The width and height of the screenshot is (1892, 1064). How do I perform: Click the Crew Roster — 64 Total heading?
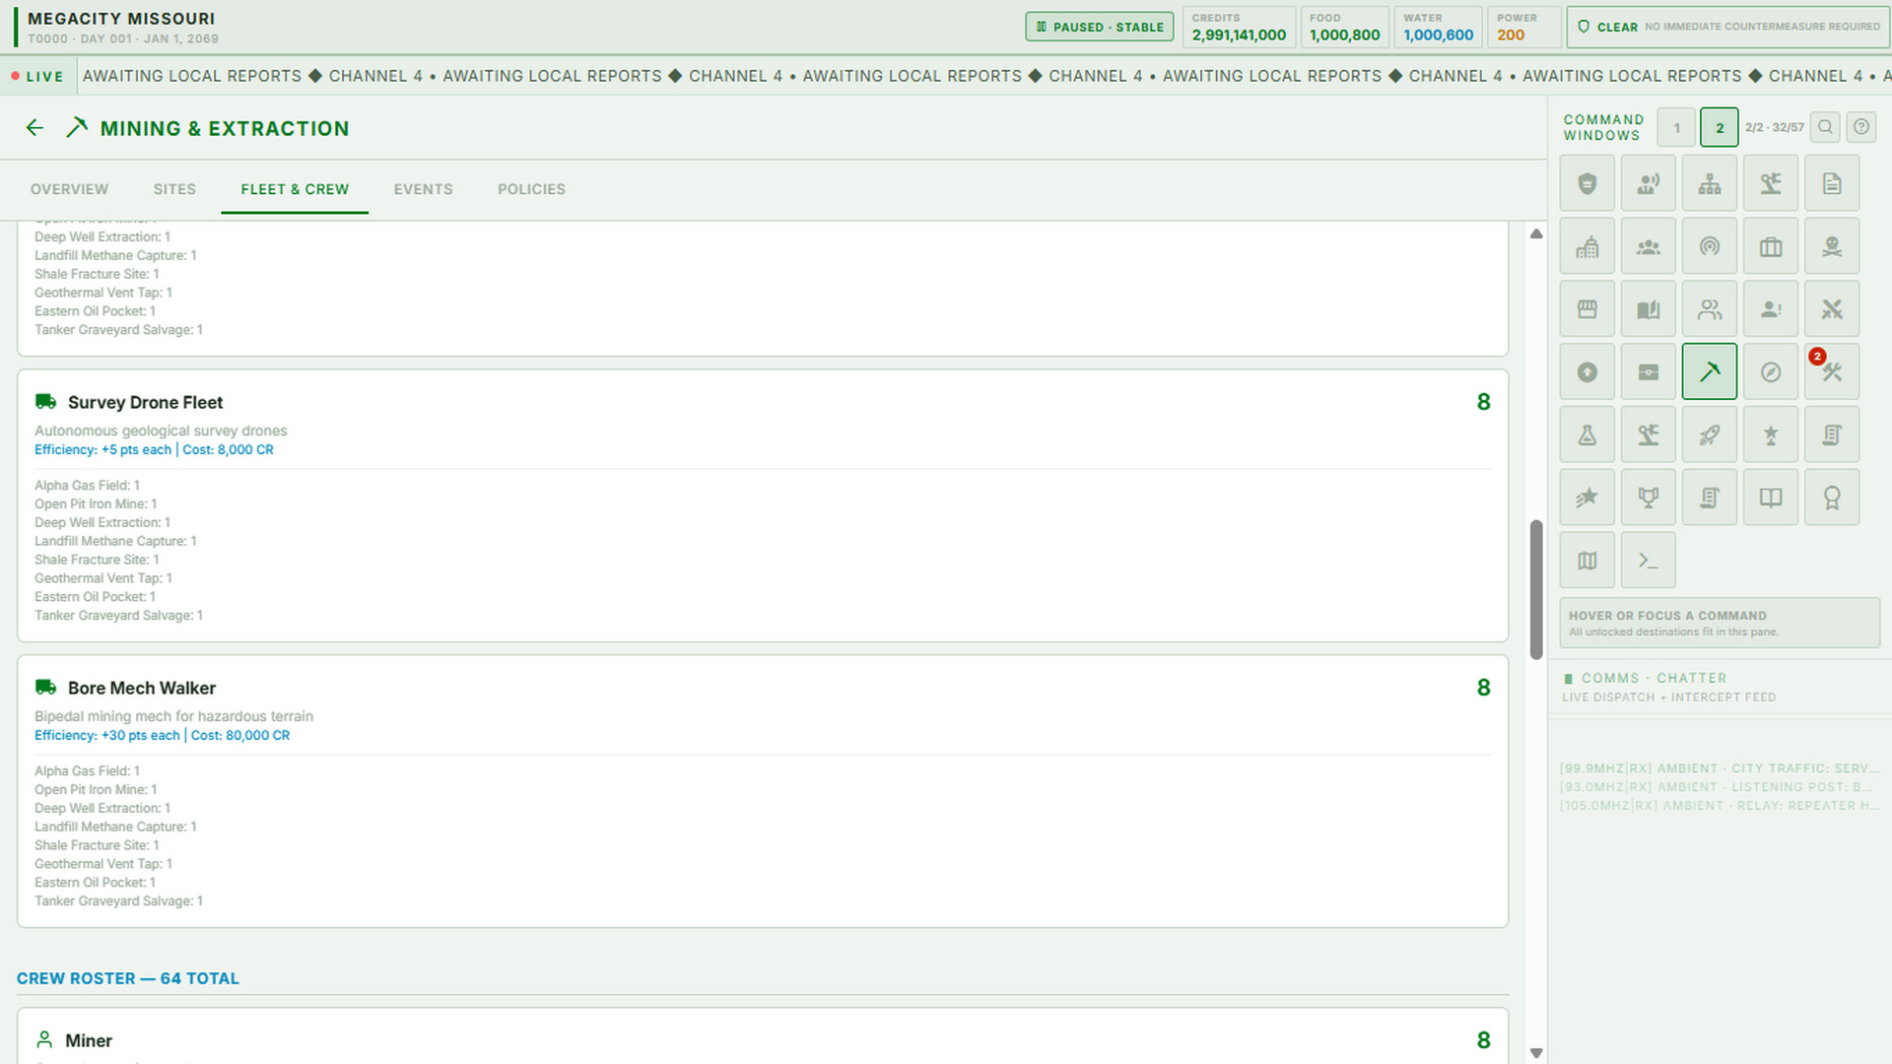(128, 978)
